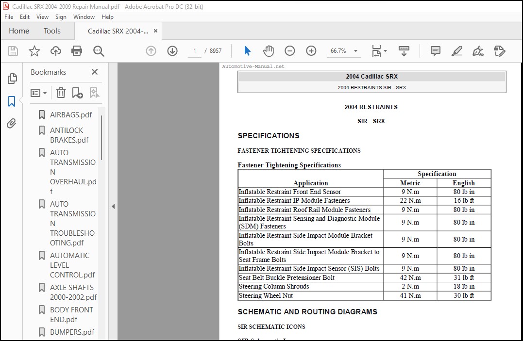Screen dimensions: 523x341
Task: Open the Find text magnifier tool
Action: pyautogui.click(x=99, y=51)
